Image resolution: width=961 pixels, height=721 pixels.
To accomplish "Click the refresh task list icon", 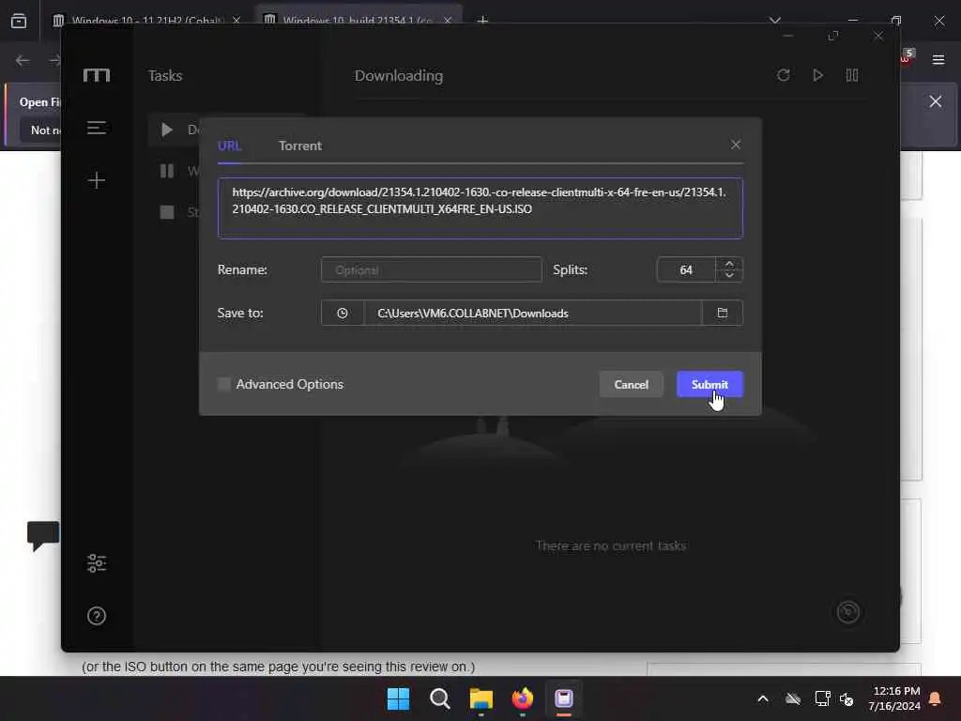I will tap(784, 75).
